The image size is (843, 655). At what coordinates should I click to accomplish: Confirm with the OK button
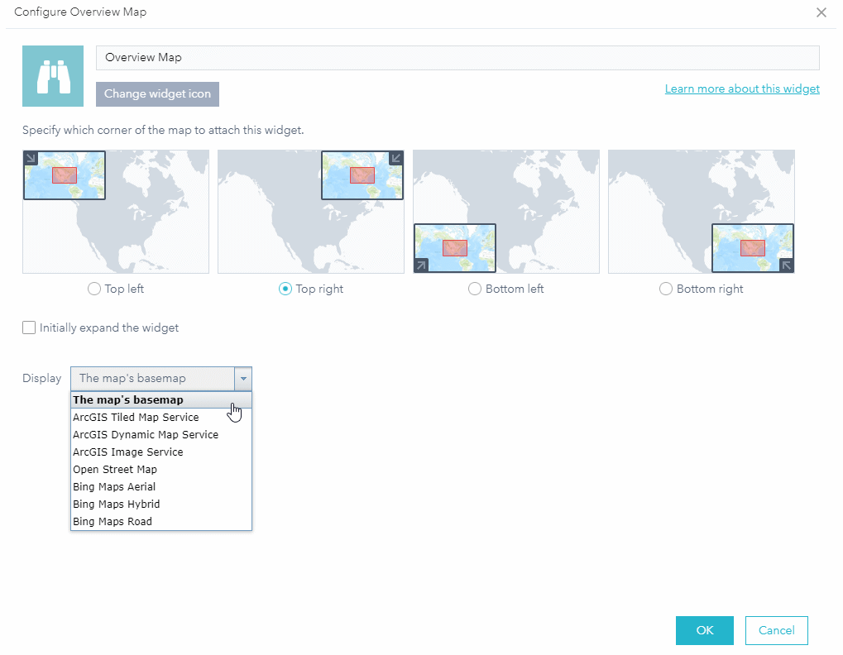tap(704, 630)
